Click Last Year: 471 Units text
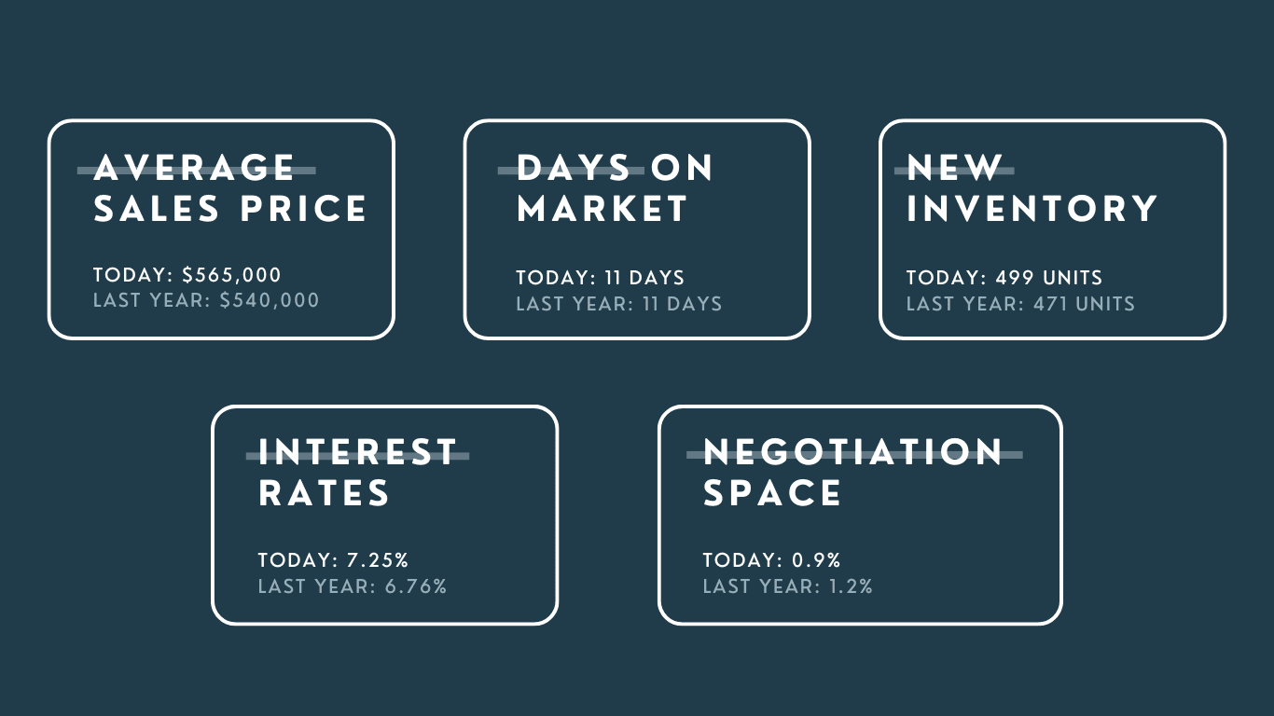The image size is (1274, 716). click(1020, 304)
